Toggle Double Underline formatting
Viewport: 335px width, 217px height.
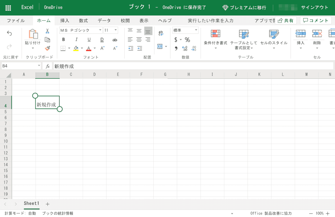(x=102, y=40)
